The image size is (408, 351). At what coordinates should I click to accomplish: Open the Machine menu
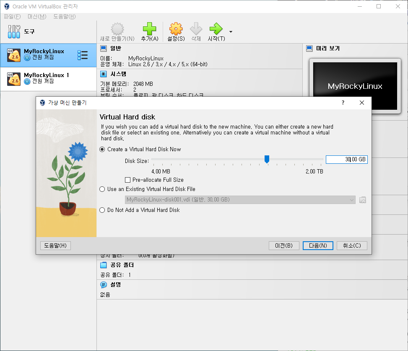37,17
